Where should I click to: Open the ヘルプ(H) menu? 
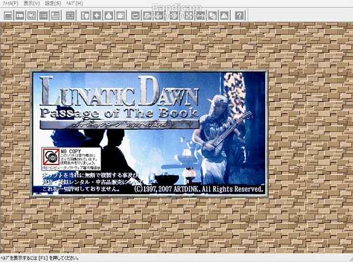[x=74, y=4]
